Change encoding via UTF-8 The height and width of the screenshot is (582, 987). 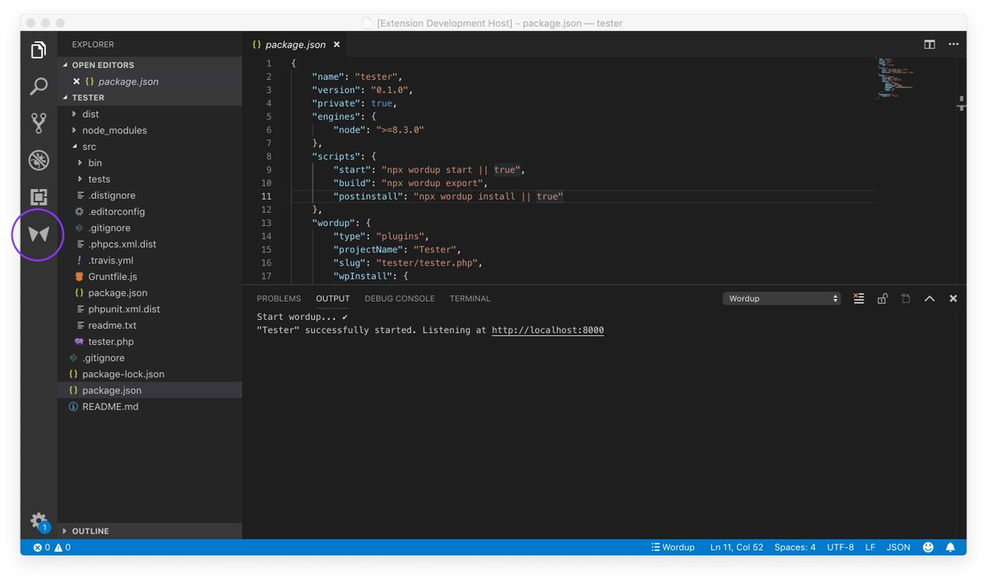tap(841, 547)
